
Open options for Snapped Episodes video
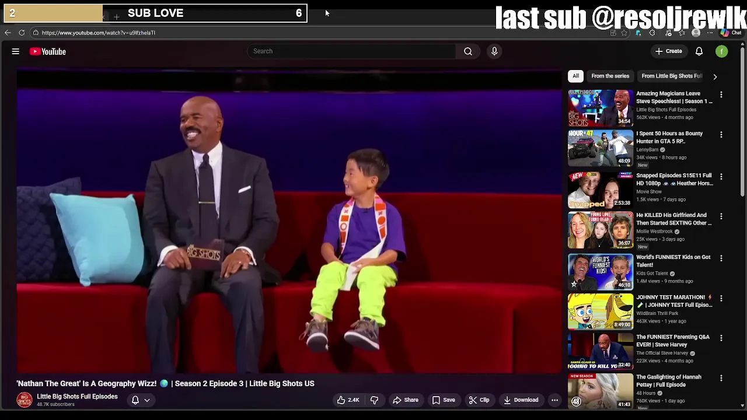tap(721, 177)
